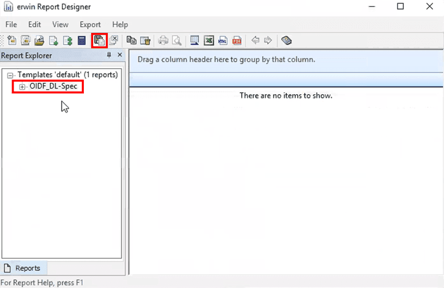Close the erwin Report Designer window

tap(429, 6)
